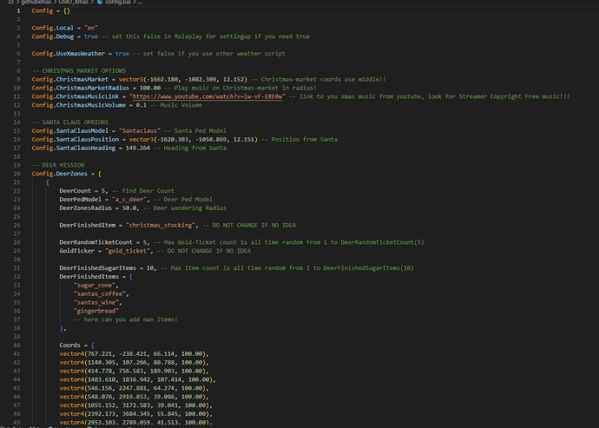Click the true value of Config.UseXmasWeather
Image resolution: width=599 pixels, height=428 pixels.
pos(114,54)
